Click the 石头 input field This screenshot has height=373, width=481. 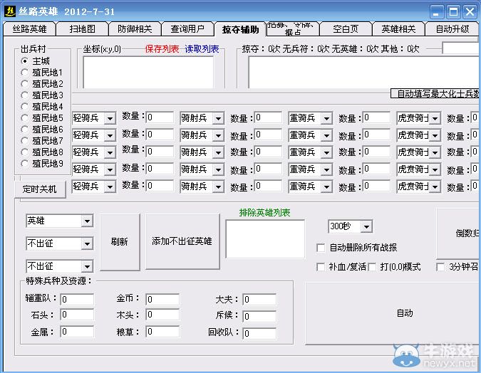click(77, 315)
